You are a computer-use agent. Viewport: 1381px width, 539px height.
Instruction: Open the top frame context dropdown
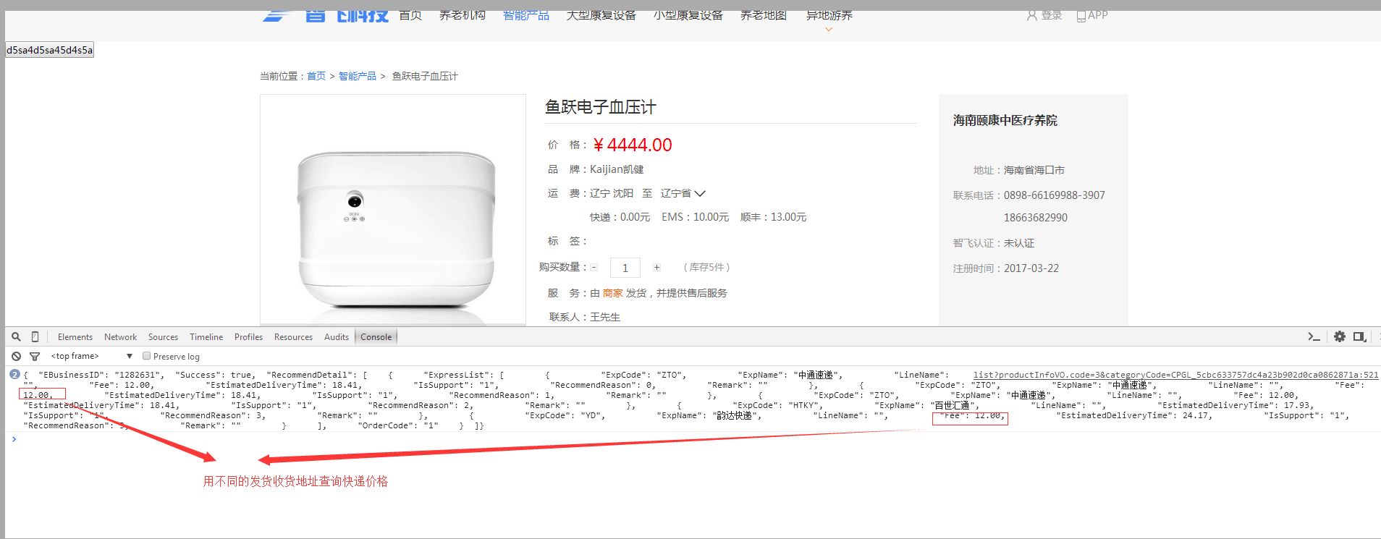point(92,356)
